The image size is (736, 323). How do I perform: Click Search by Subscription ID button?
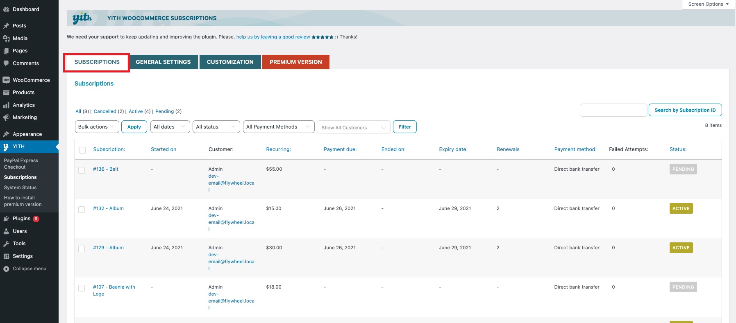[685, 110]
